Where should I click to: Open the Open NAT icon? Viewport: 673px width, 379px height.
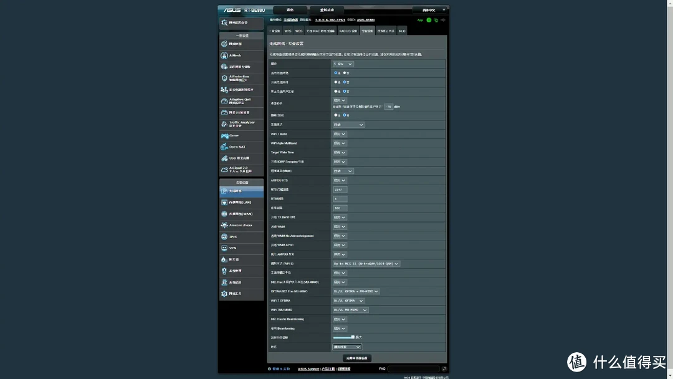coord(224,146)
